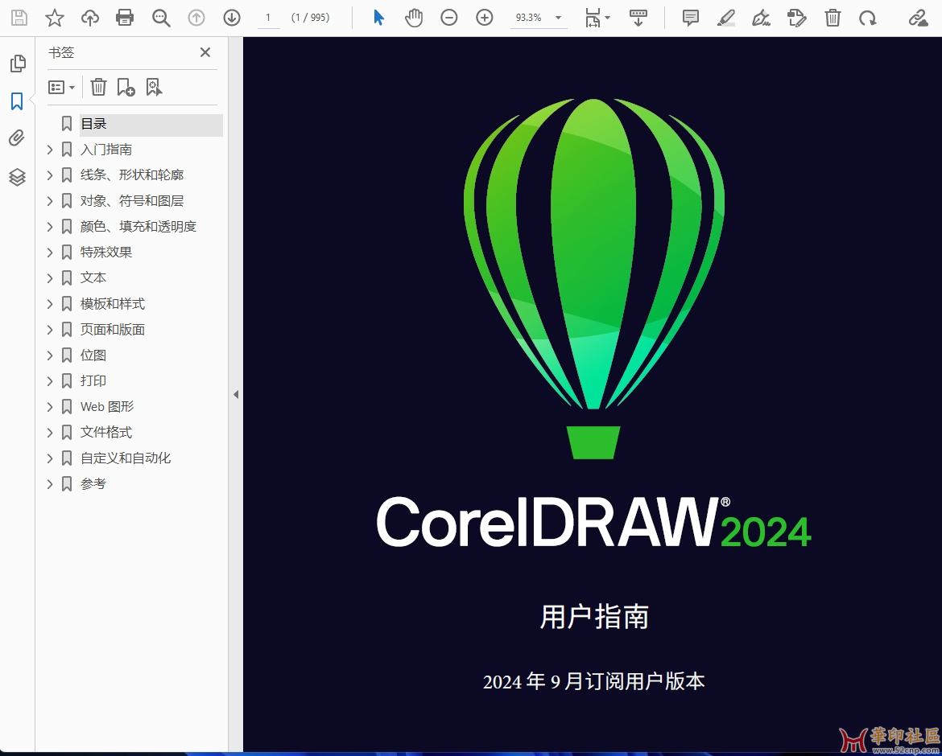Select the arrow Selection tool
The width and height of the screenshot is (942, 756).
tap(378, 18)
